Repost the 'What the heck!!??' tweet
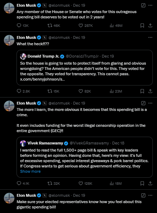Viewport: 157px width, 213px height. [50, 91]
